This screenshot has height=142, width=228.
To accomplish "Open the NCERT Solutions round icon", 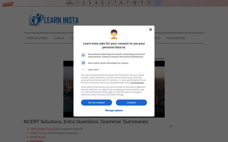I will click(70, 3).
